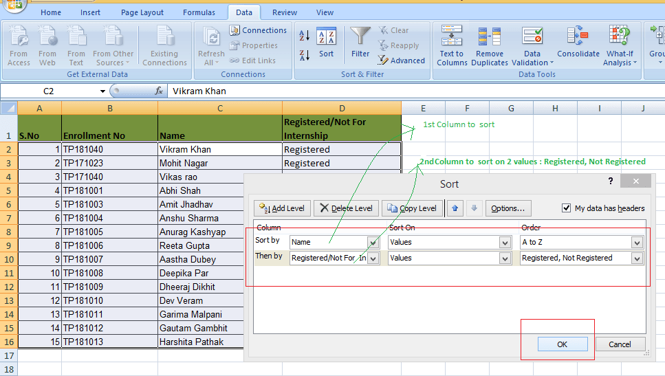The height and width of the screenshot is (376, 665).
Task: Select the Enrollment No header cell
Action: tap(110, 129)
